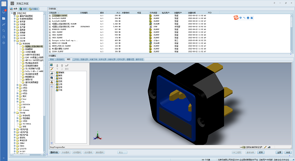The height and width of the screenshot is (161, 295).
Task: Click the folder icon in left sidebar
Action: pos(4,18)
